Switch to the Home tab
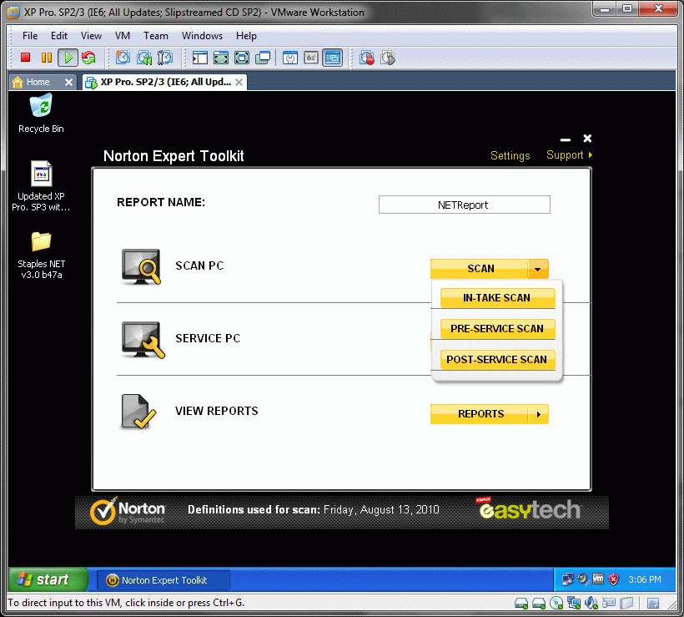Image resolution: width=684 pixels, height=617 pixels. [x=38, y=82]
